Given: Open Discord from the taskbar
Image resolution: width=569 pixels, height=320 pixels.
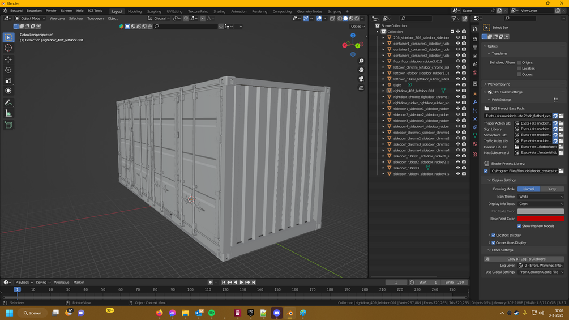Looking at the screenshot, I should pos(276,313).
